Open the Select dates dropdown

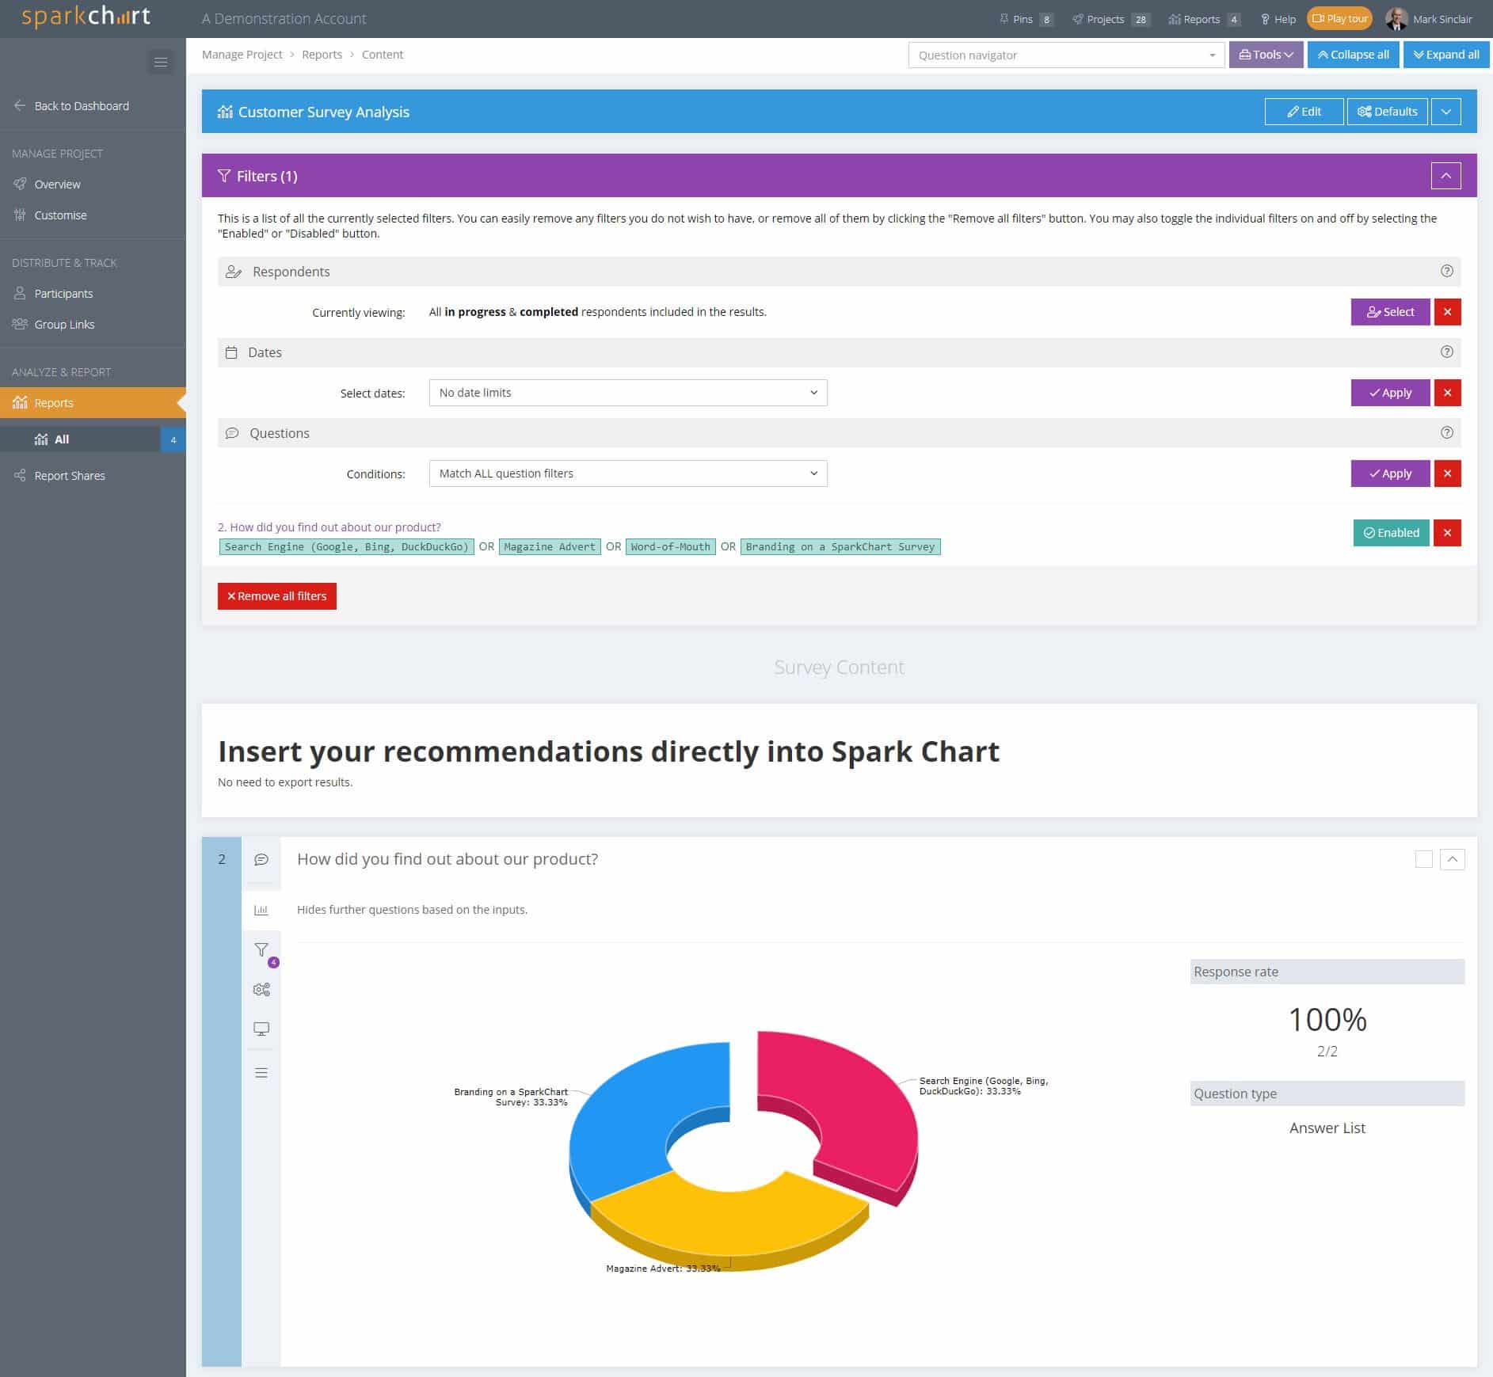pyautogui.click(x=627, y=392)
